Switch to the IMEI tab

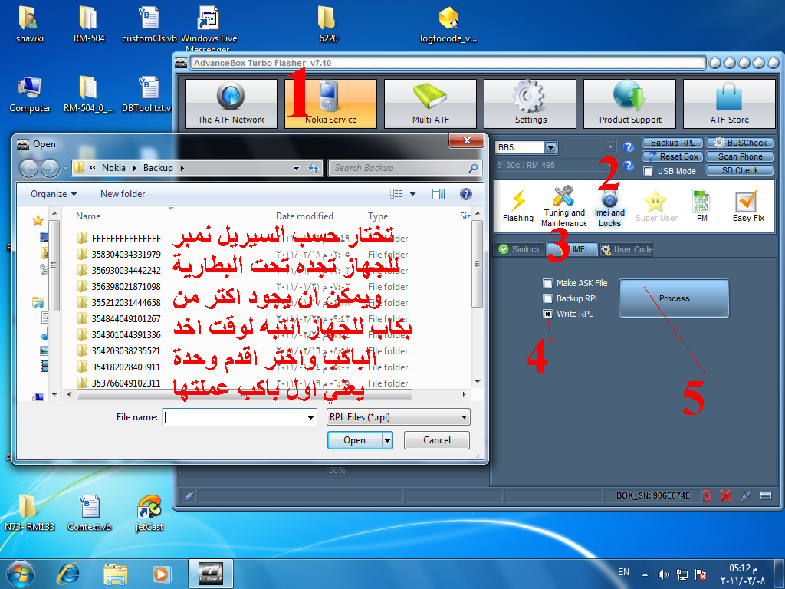point(573,249)
